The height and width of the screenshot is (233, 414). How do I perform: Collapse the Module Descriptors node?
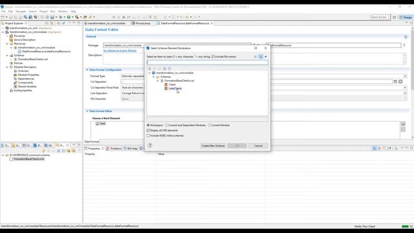pos(7,67)
